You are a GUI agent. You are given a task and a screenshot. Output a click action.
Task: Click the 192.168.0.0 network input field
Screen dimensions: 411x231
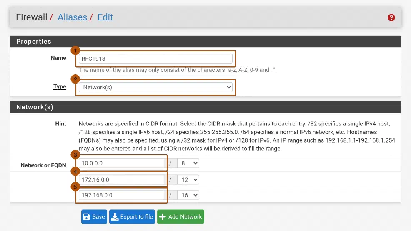pyautogui.click(x=121, y=195)
